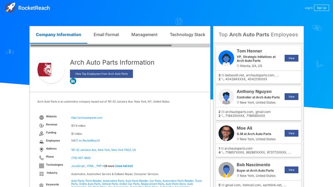Click View Top Employees from Arch Auto Parts

tap(101, 74)
